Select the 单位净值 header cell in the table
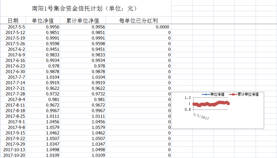The image size is (277, 158). pyautogui.click(x=43, y=21)
